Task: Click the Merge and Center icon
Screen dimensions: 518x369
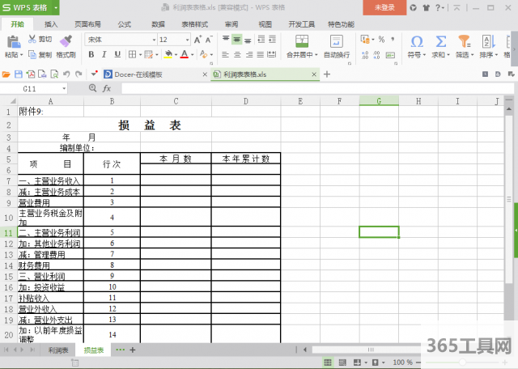Action: coord(299,40)
